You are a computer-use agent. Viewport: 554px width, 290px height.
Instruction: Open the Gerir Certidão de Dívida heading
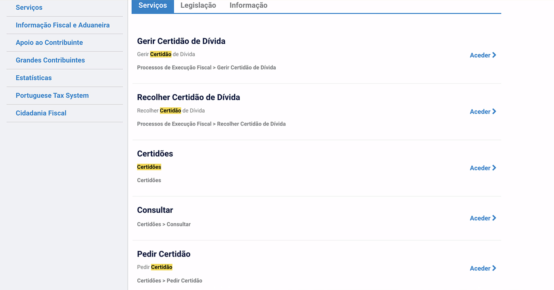click(181, 41)
